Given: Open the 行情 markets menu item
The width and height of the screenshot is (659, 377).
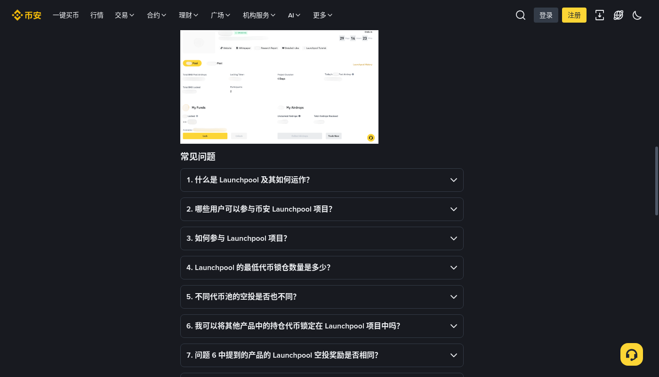Looking at the screenshot, I should point(97,15).
